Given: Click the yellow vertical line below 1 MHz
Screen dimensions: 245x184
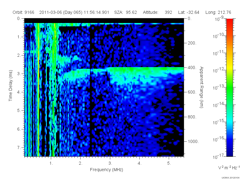Looking at the screenshot, I should point(39,89).
